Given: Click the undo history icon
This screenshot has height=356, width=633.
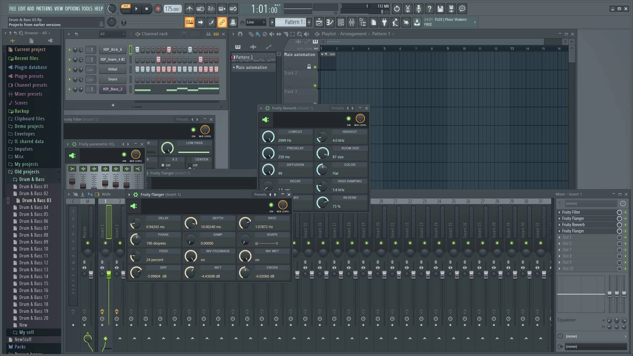Looking at the screenshot, I should [397, 9].
